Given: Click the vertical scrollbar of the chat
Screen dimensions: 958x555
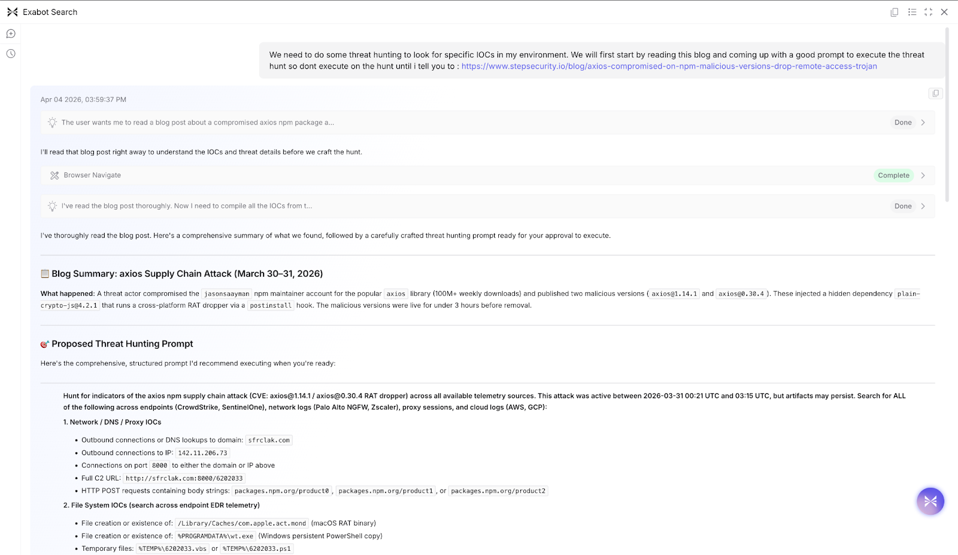Looking at the screenshot, I should [947, 114].
